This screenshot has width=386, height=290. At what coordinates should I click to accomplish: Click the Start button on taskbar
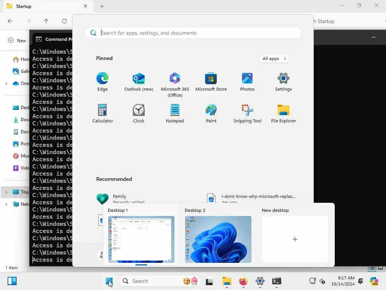pyautogui.click(x=109, y=281)
